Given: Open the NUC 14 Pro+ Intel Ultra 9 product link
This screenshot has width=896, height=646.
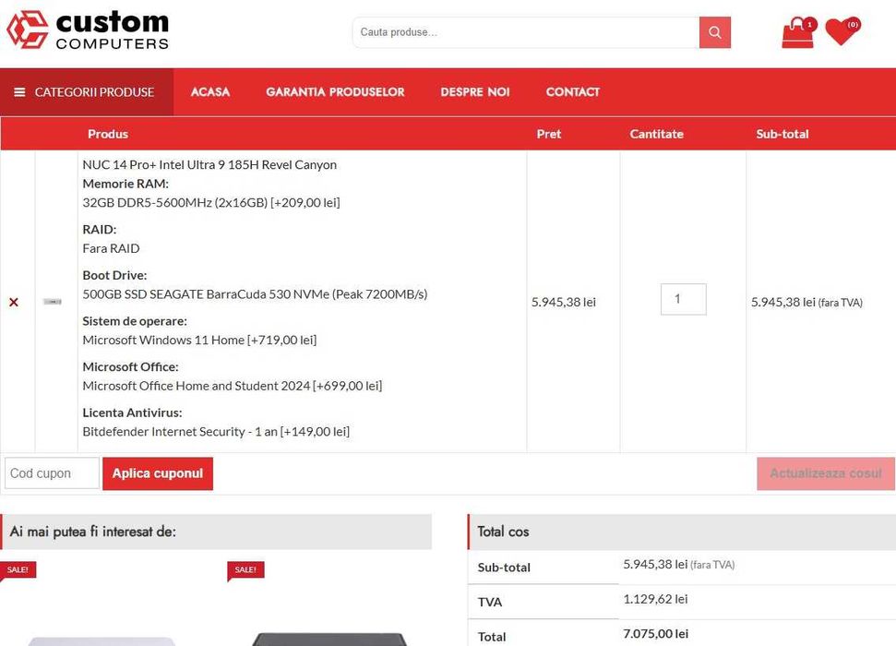Looking at the screenshot, I should (x=209, y=164).
